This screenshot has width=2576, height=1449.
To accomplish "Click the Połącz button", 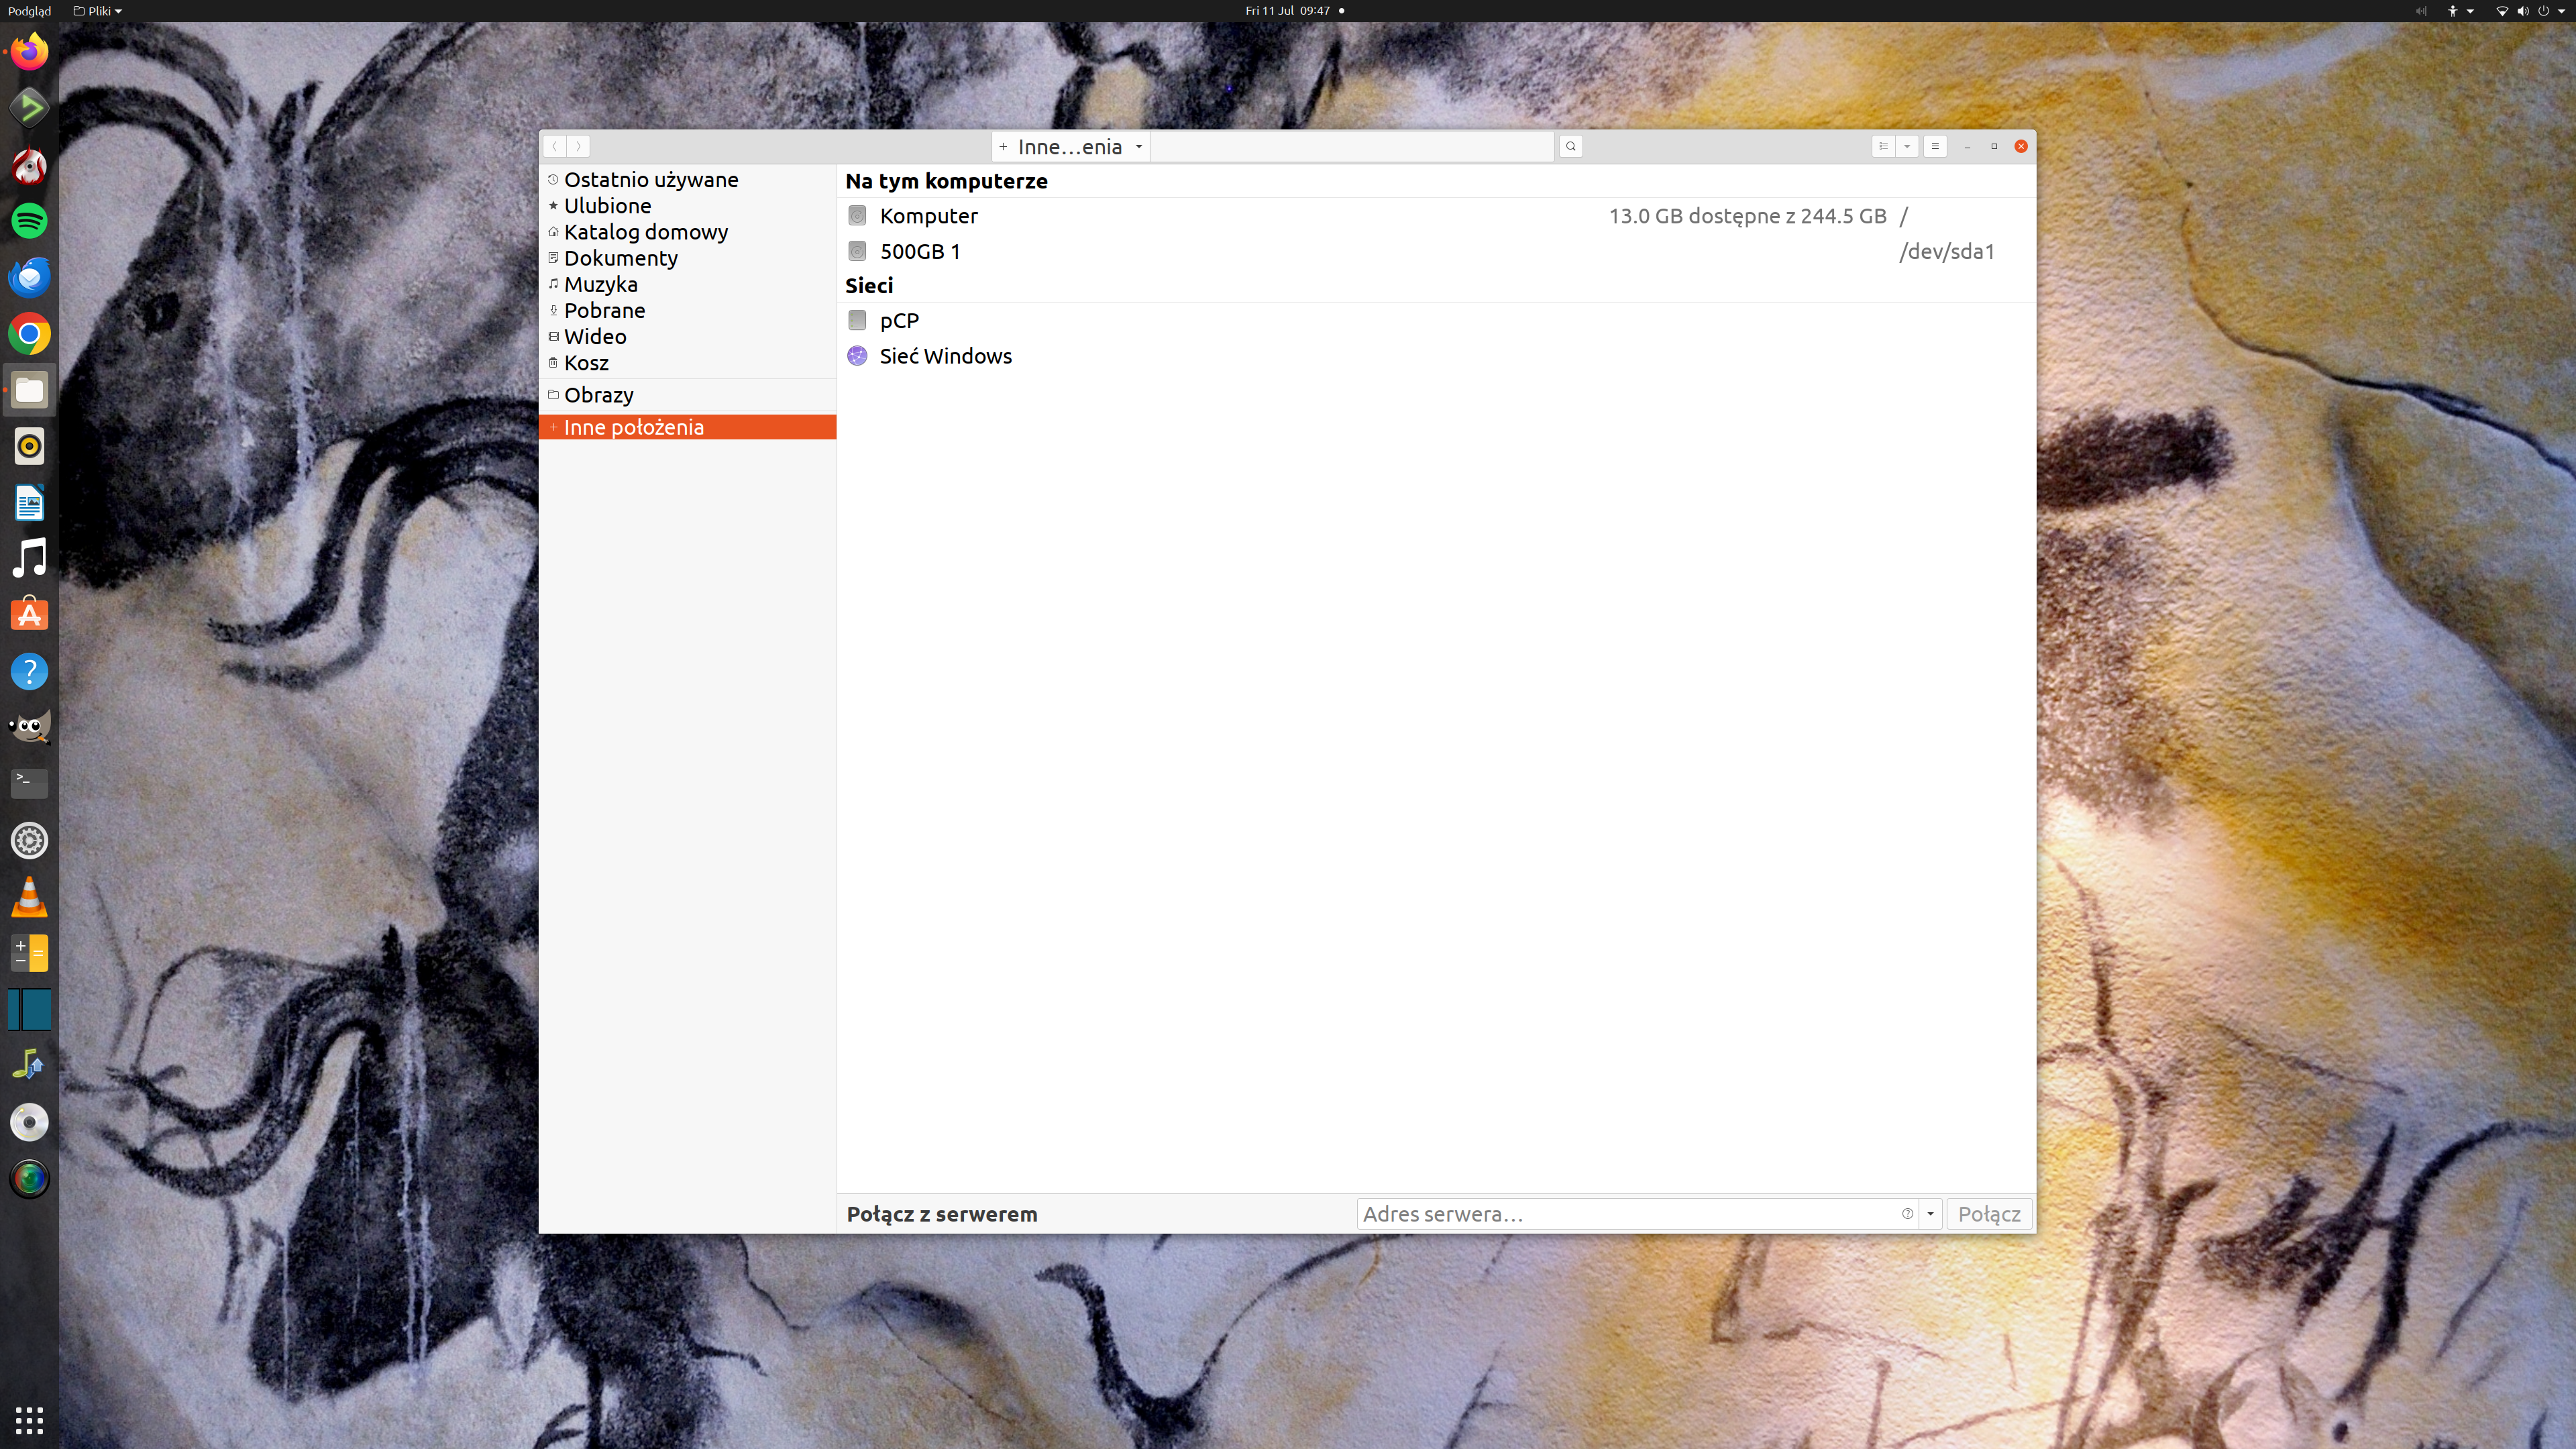I will click(x=1989, y=1214).
